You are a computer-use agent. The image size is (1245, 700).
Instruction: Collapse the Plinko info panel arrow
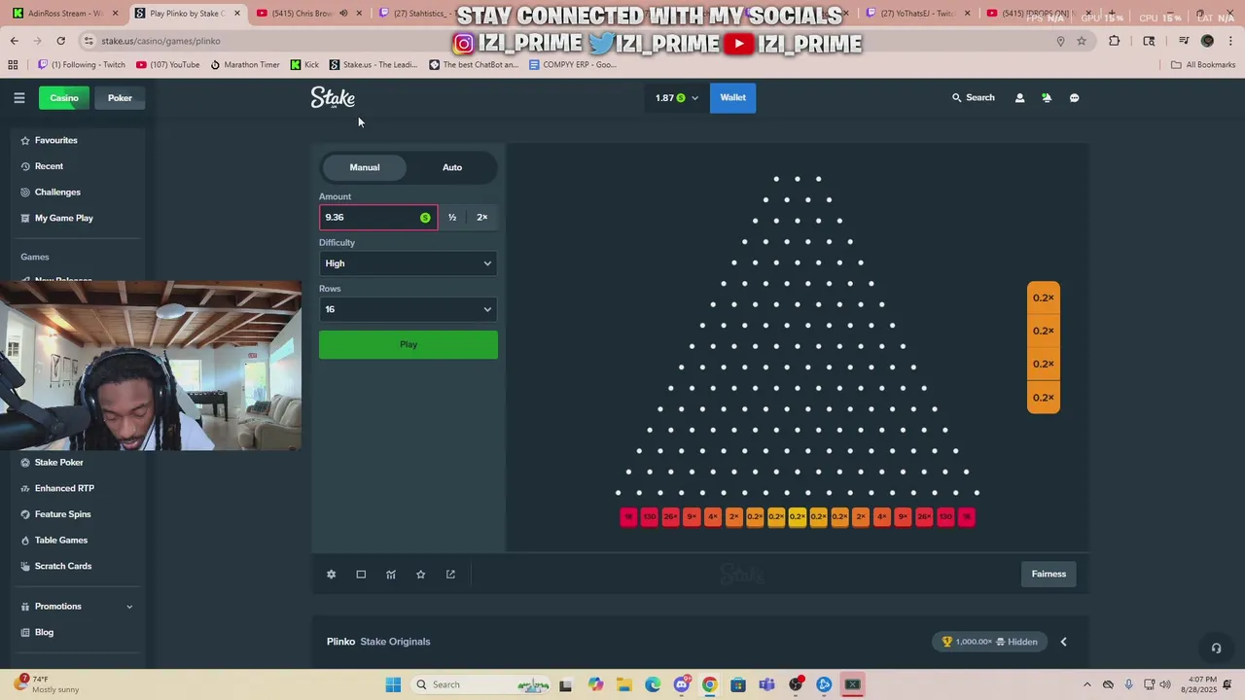coord(1063,642)
